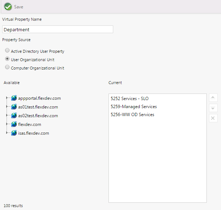Move selected item down with arrow button
221x210 pixels.
tap(213, 108)
